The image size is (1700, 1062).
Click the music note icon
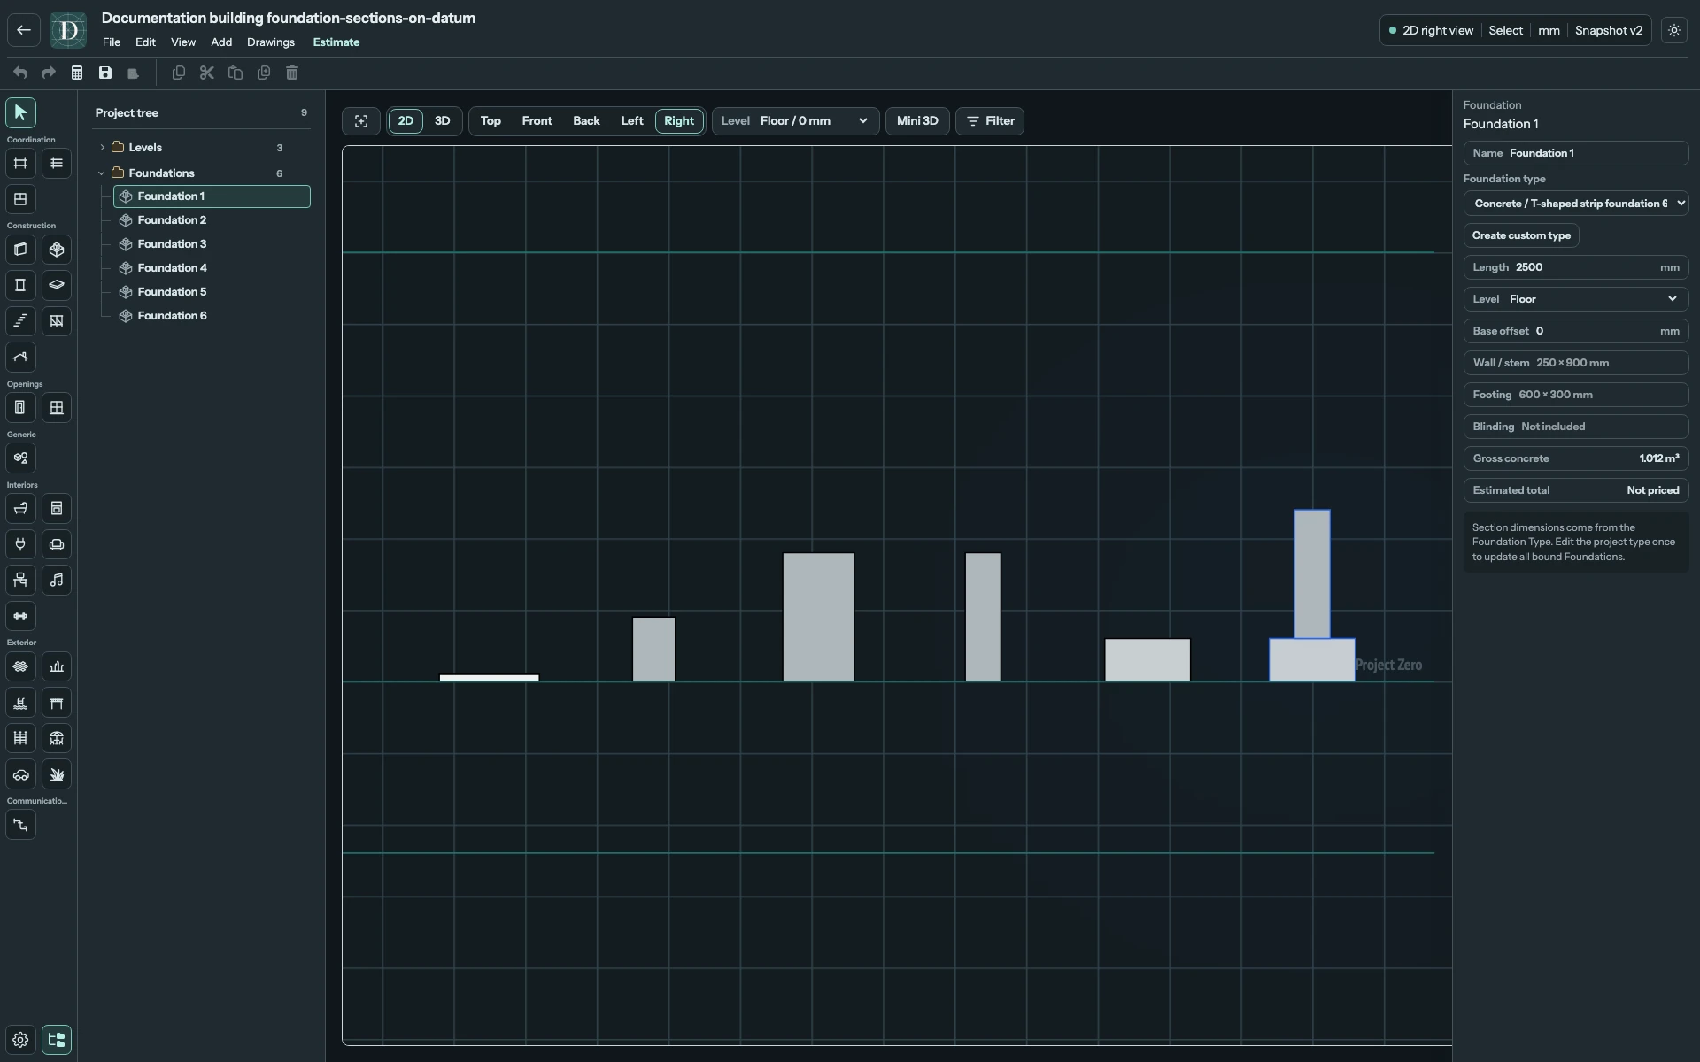coord(57,581)
